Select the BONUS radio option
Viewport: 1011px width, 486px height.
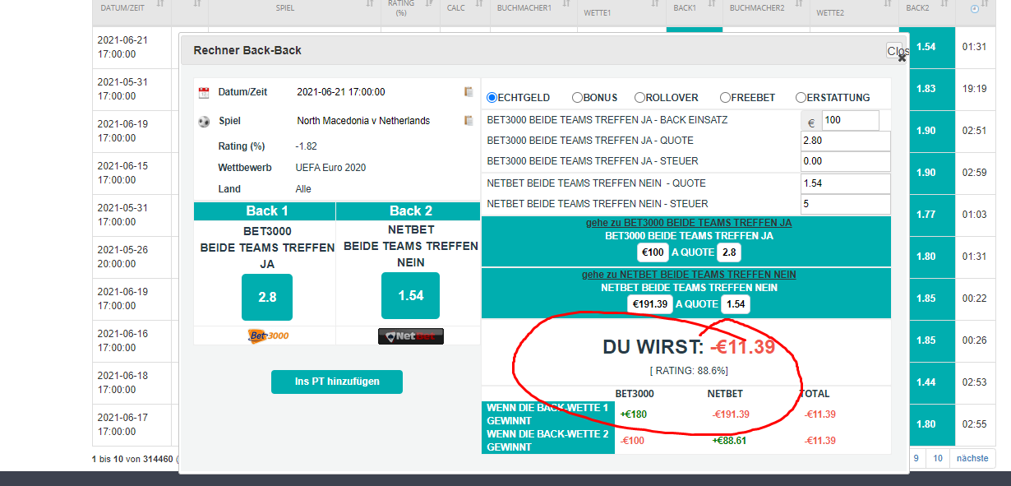click(x=577, y=97)
